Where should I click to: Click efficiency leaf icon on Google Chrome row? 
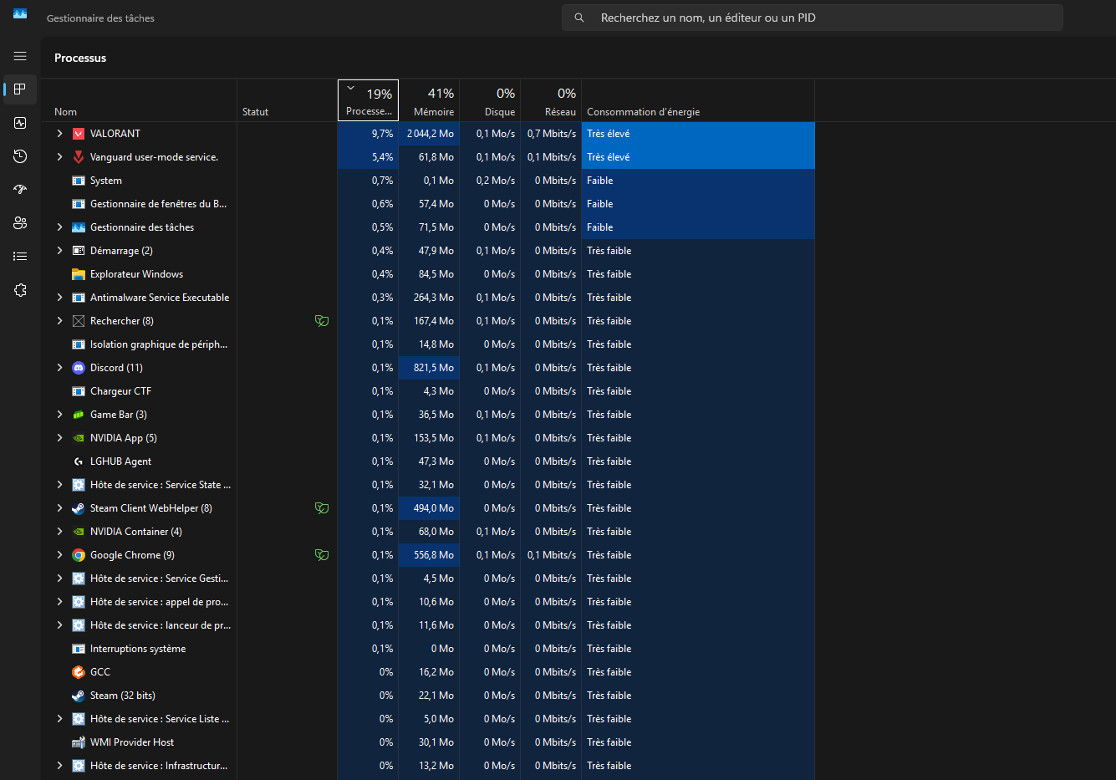tap(321, 555)
